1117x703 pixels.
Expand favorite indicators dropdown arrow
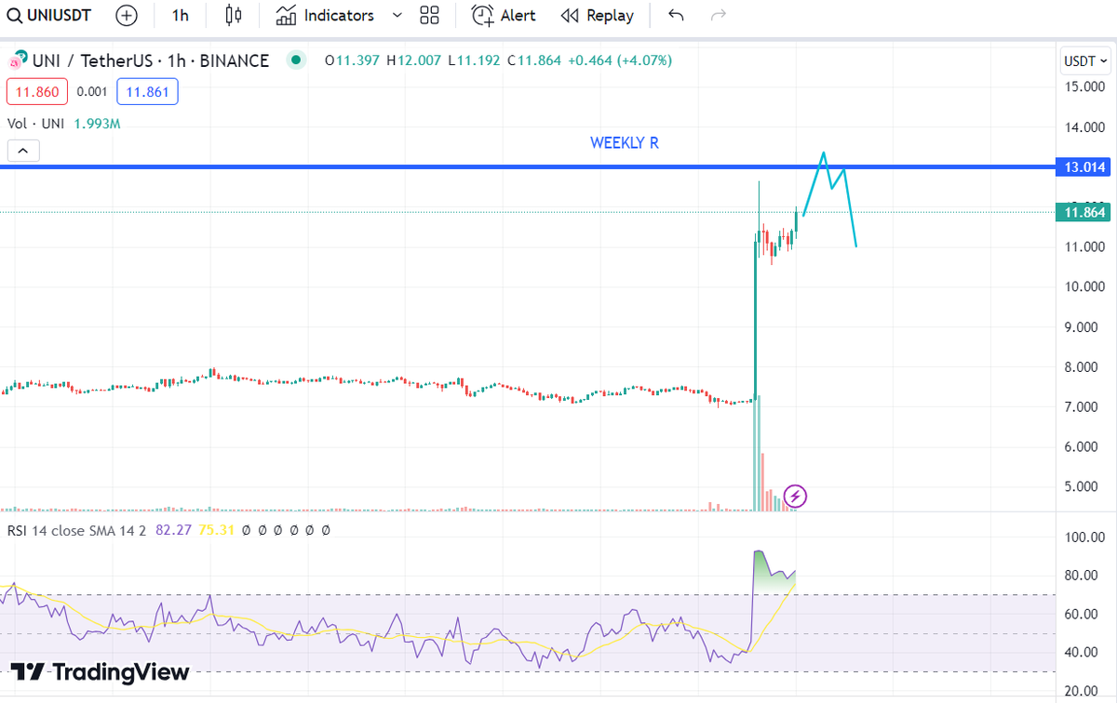397,15
